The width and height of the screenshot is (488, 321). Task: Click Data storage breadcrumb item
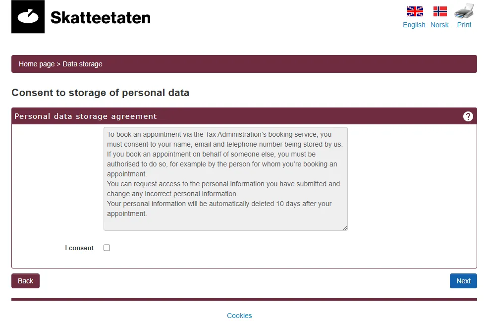click(82, 64)
